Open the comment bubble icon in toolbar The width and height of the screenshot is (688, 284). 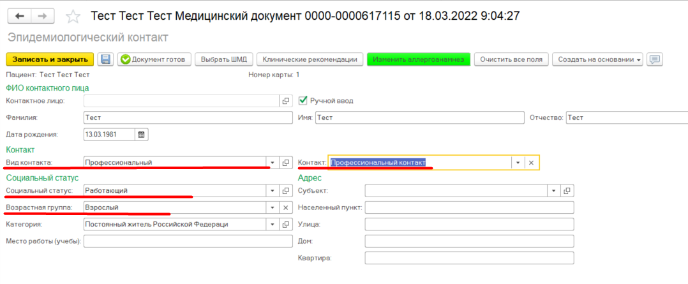coord(654,59)
